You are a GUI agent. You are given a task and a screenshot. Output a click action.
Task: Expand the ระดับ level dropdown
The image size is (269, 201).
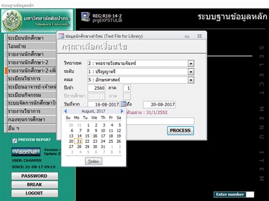pyautogui.click(x=191, y=72)
